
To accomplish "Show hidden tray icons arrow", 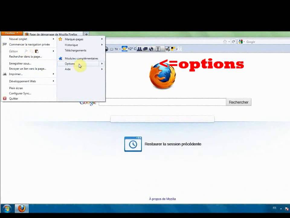I will coord(281,209).
